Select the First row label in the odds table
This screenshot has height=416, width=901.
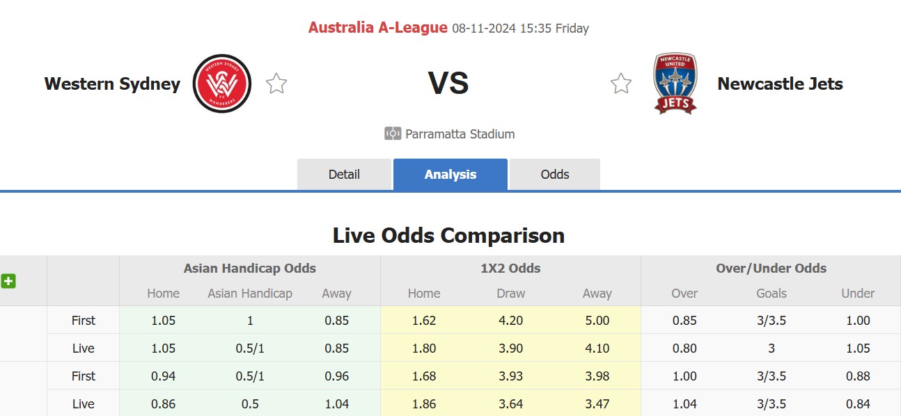click(x=83, y=320)
